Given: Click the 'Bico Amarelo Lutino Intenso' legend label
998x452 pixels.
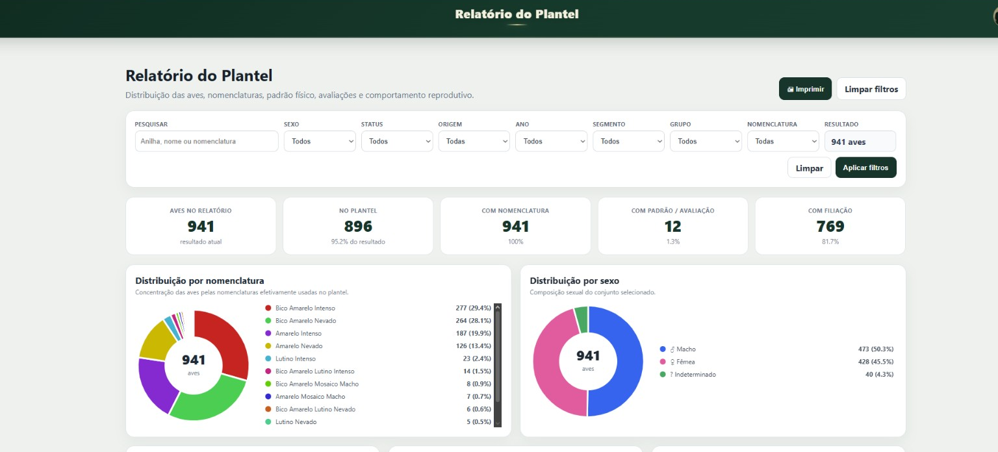Looking at the screenshot, I should point(315,371).
